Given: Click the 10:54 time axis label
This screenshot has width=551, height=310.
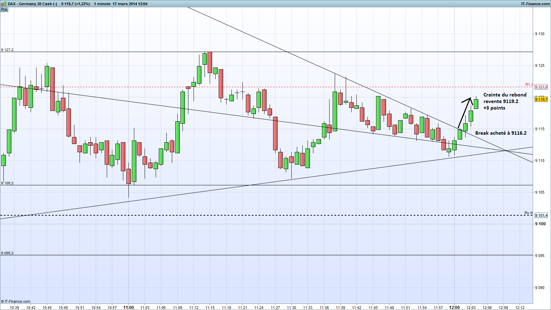Looking at the screenshot, I should (x=96, y=308).
